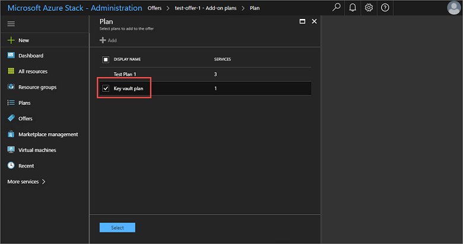Toggle the hamburger menu in sidebar
463x244 pixels.
(x=11, y=23)
